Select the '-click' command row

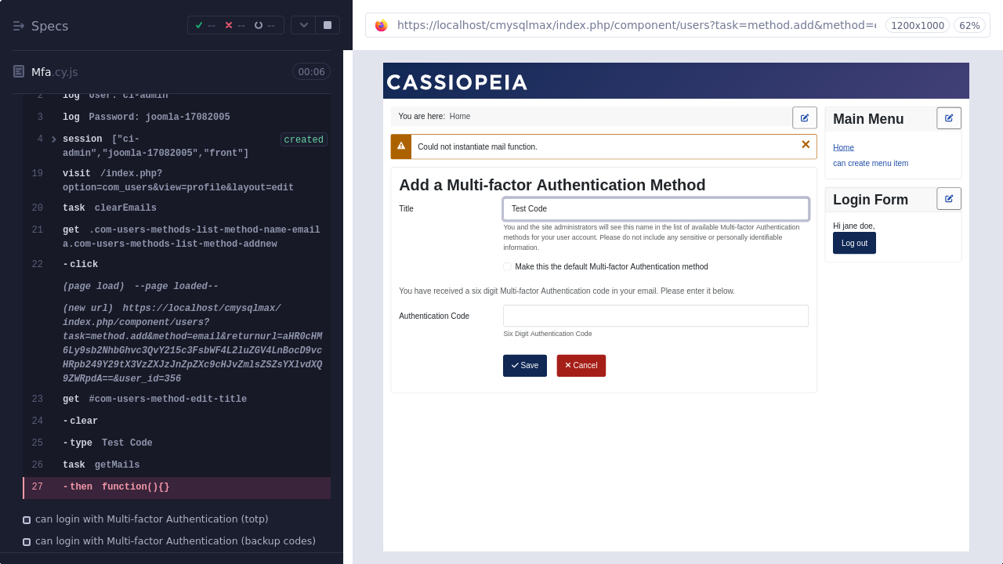coord(177,265)
